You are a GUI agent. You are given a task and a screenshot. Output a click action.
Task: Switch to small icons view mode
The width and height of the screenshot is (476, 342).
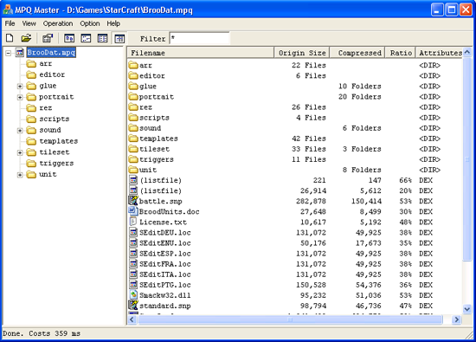point(86,38)
